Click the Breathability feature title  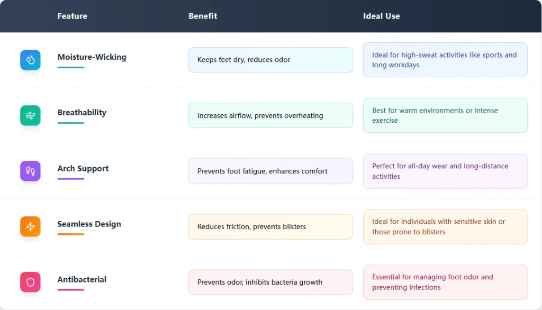click(82, 113)
